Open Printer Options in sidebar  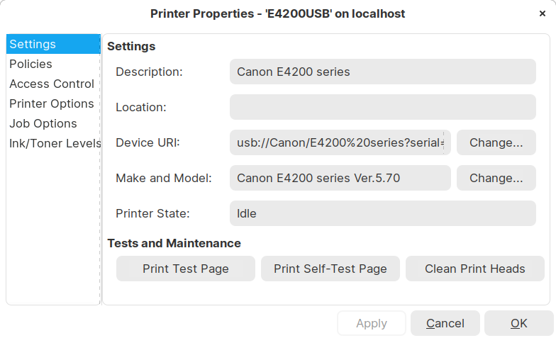[51, 103]
